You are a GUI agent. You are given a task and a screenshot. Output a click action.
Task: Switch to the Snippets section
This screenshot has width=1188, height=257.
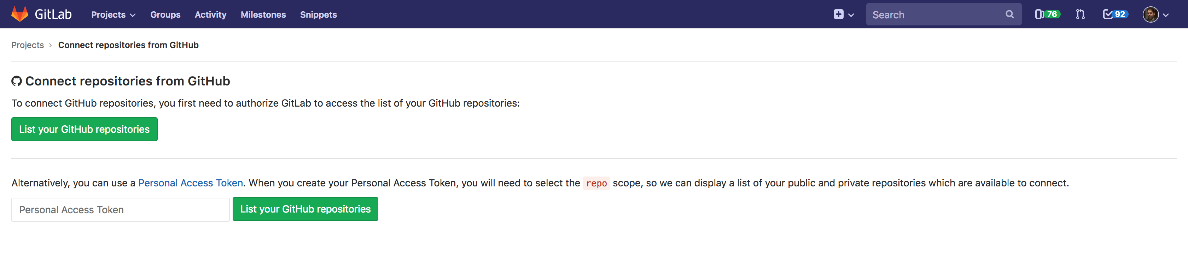[318, 14]
